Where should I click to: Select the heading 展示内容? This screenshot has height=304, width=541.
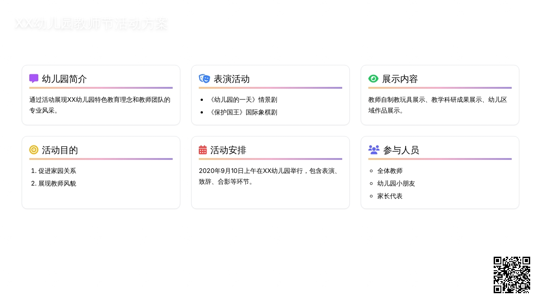400,79
